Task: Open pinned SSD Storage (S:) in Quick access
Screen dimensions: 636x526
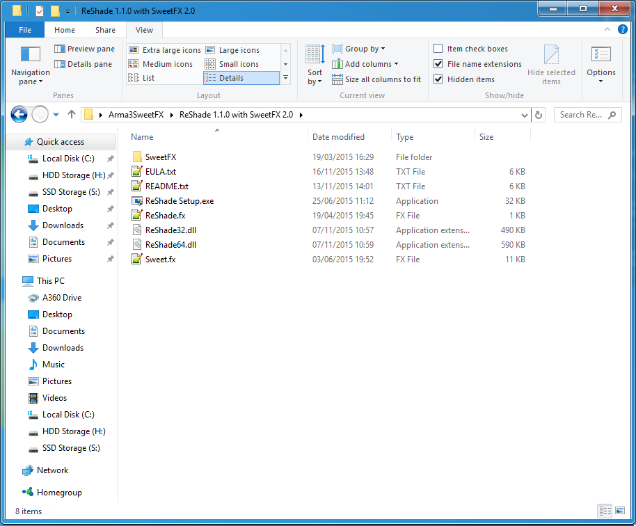Action: point(71,192)
